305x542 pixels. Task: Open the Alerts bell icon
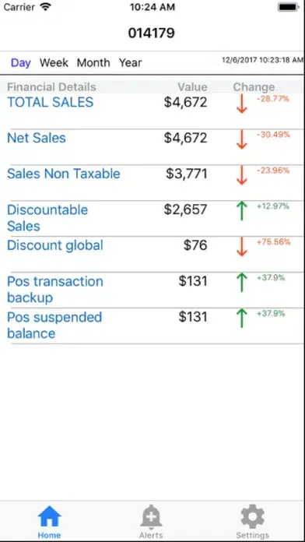[x=151, y=516]
